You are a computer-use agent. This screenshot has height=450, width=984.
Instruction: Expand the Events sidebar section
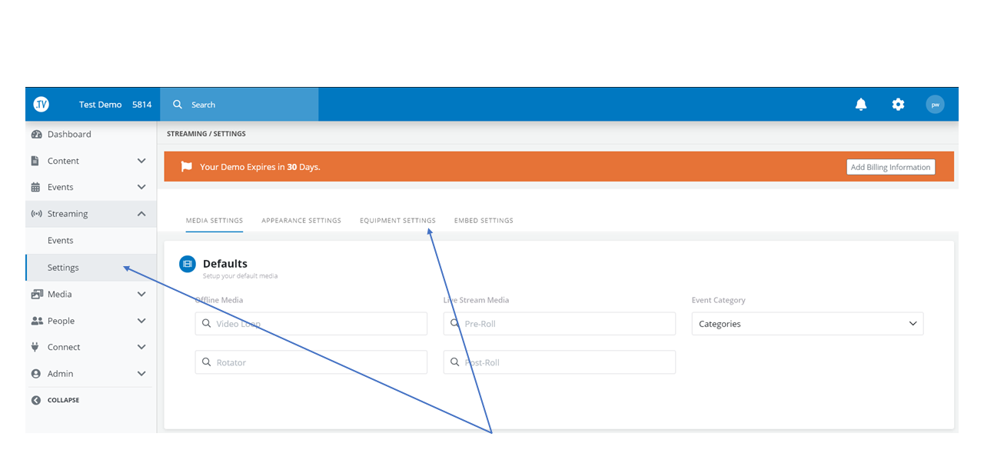141,187
